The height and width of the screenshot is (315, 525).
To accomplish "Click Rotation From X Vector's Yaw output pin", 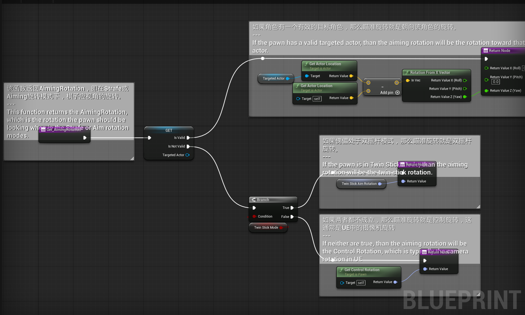I will [465, 97].
